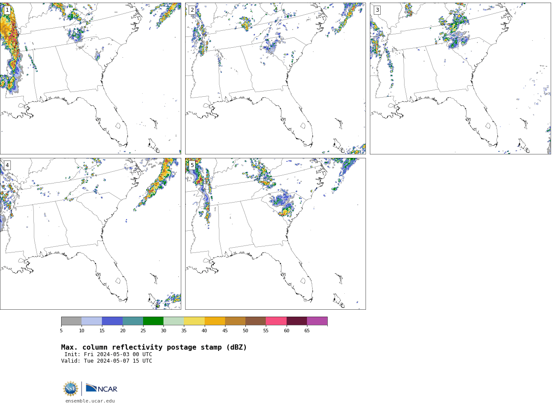Select the orange 40-45 dBZ swatch
The height and width of the screenshot is (406, 555).
[x=215, y=321]
